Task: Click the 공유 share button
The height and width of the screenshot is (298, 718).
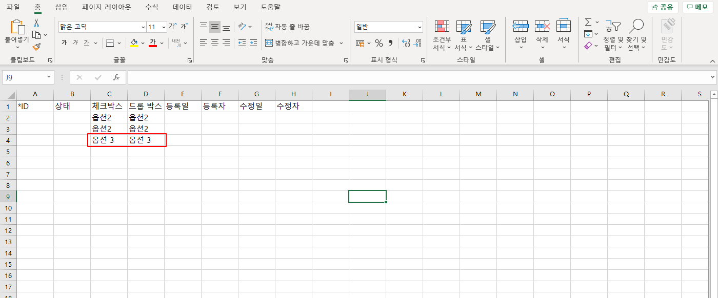Action: click(x=663, y=7)
